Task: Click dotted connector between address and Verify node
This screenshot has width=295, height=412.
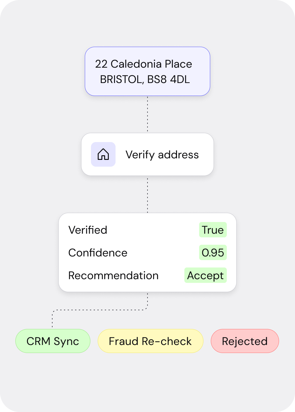Action: pyautogui.click(x=147, y=114)
